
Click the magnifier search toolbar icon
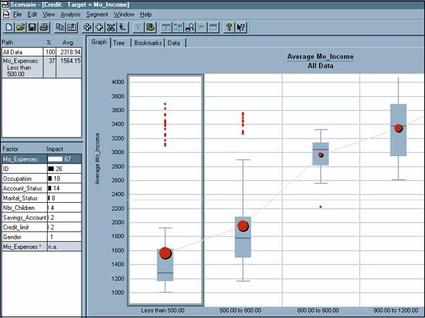190,28
